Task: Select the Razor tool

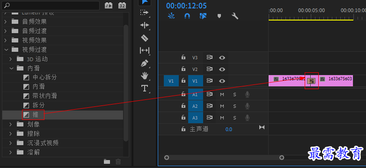Action: (x=145, y=38)
